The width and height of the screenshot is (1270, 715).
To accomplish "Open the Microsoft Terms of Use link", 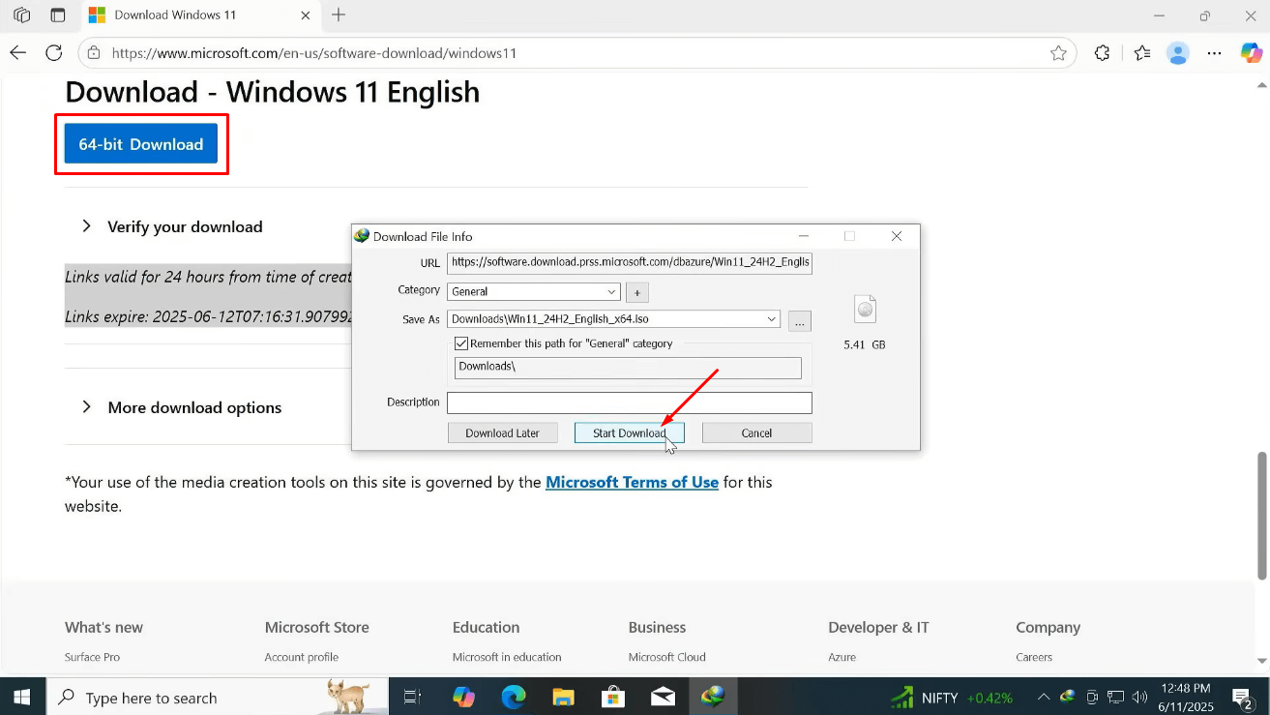I will tap(632, 482).
